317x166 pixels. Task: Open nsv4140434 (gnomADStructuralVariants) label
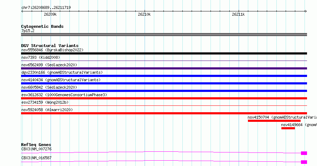(x=61, y=80)
